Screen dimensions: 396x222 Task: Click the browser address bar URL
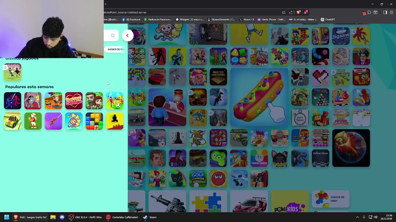[125, 12]
